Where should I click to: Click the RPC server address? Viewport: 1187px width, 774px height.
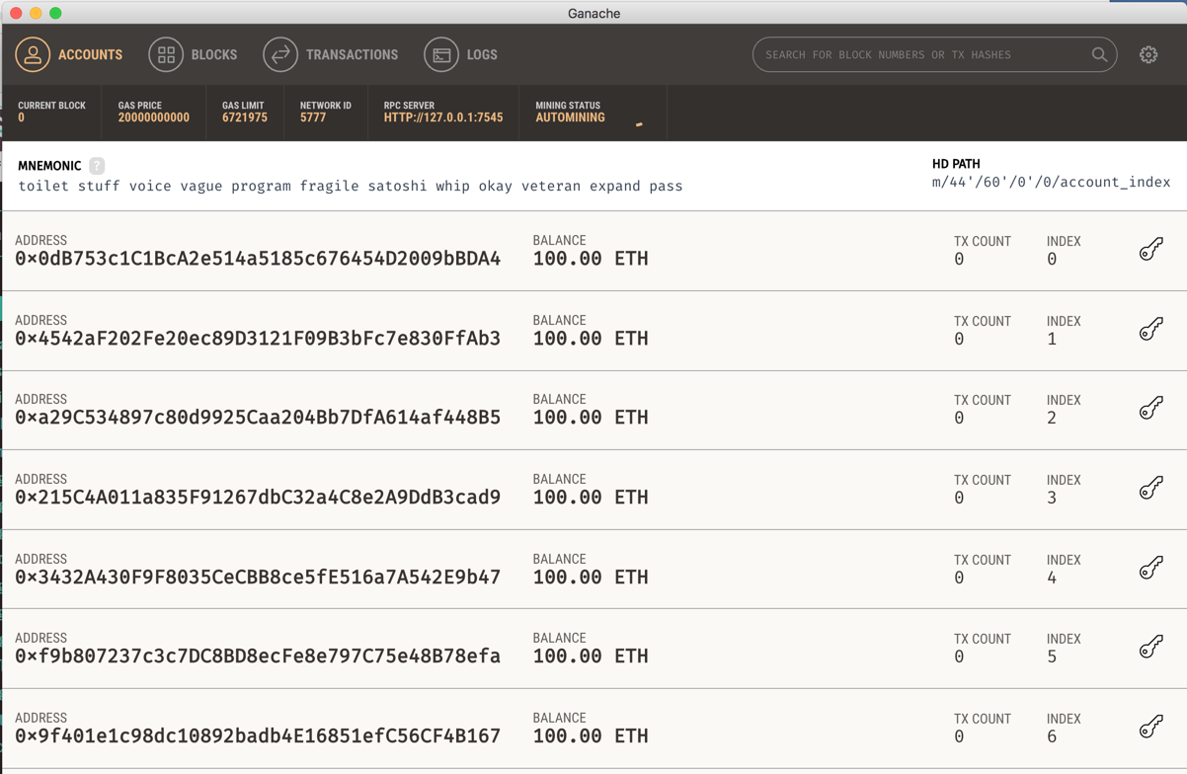click(x=443, y=117)
